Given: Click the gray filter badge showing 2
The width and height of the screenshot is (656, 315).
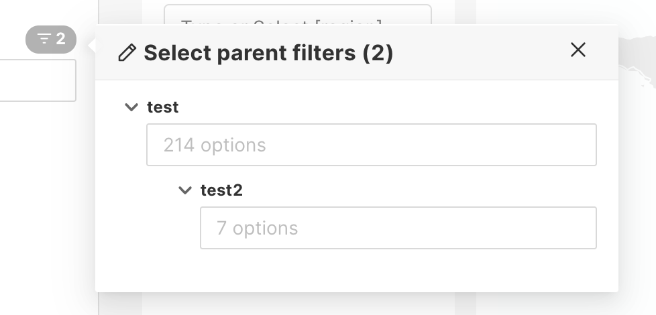Looking at the screenshot, I should (x=51, y=40).
